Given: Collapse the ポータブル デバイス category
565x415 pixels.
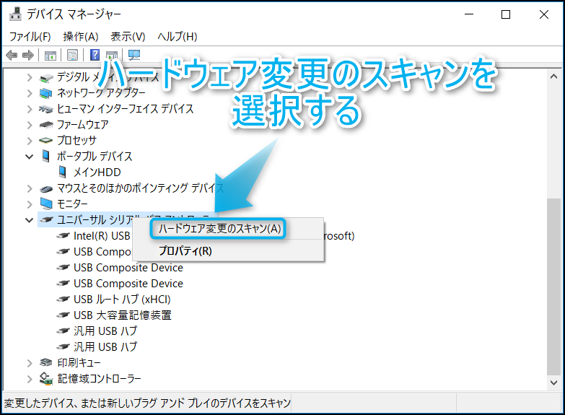Looking at the screenshot, I should (x=30, y=157).
